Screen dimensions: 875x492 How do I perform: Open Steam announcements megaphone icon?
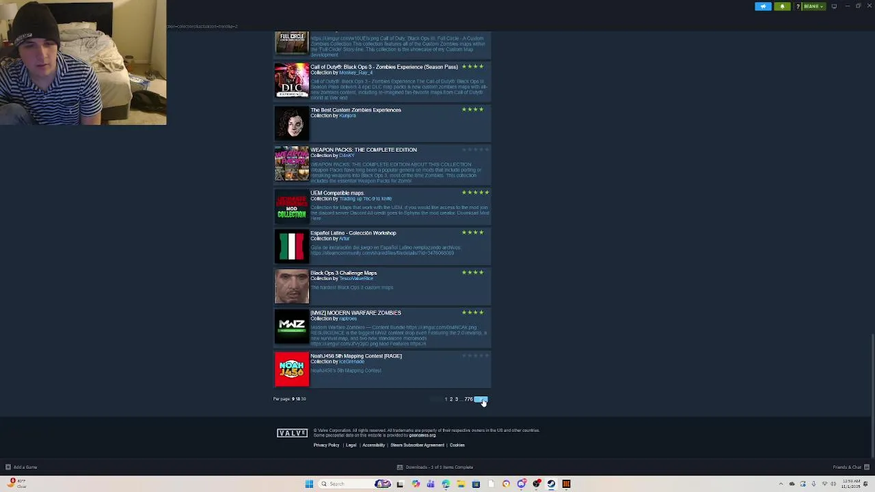763,6
